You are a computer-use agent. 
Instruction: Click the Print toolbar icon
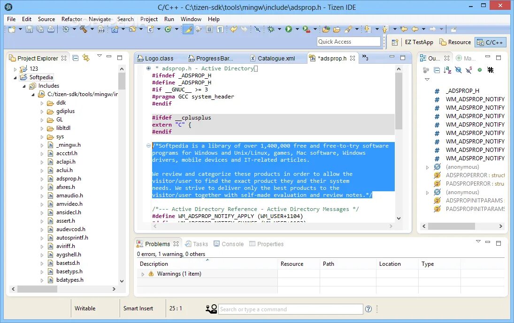(x=51, y=30)
